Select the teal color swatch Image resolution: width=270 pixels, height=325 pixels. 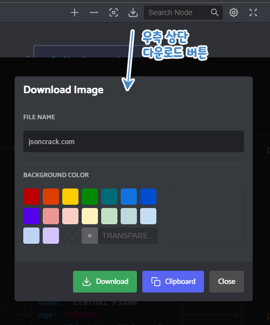(x=109, y=197)
